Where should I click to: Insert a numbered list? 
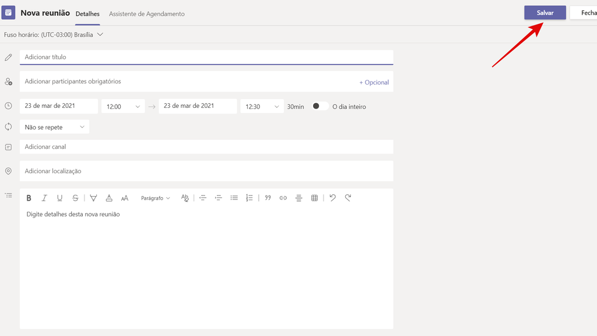(250, 198)
